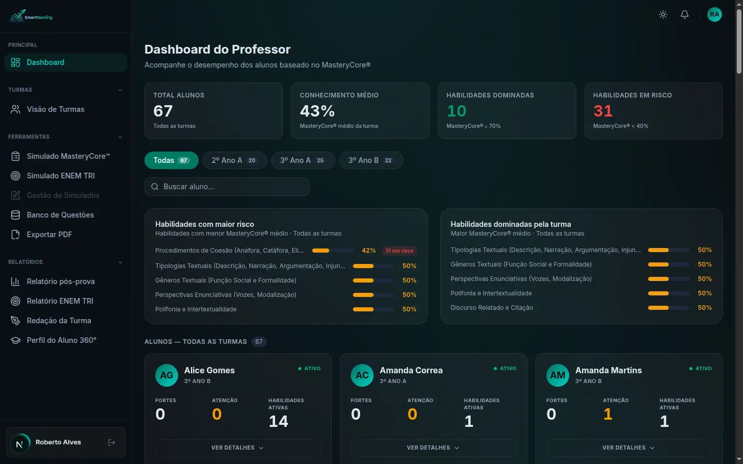743x464 pixels.
Task: Click the N avatar next to Roberto Alves
Action: point(20,444)
